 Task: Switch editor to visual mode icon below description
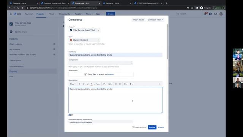(69, 115)
